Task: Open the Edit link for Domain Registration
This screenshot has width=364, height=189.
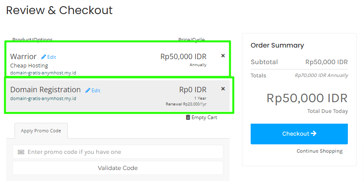Action: pos(96,91)
